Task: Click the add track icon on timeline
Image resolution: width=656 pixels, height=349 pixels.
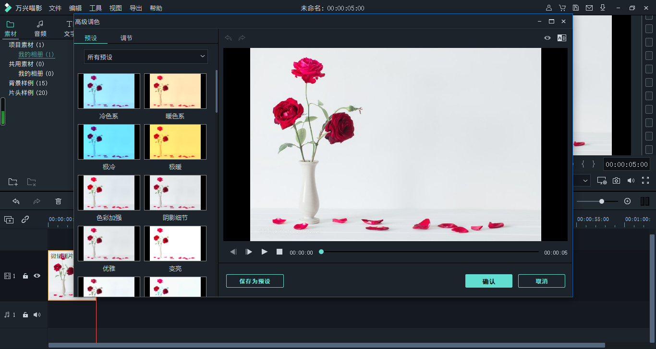Action: pyautogui.click(x=9, y=220)
